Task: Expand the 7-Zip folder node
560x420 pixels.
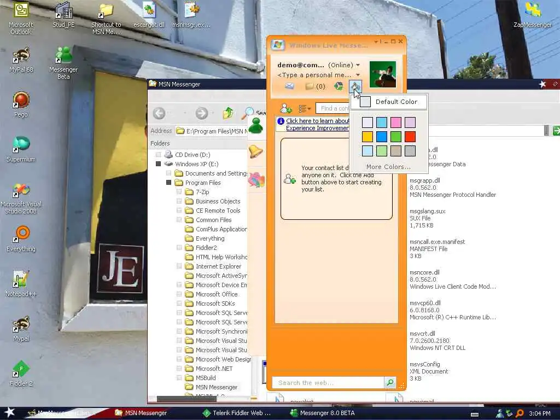Action: [x=179, y=192]
